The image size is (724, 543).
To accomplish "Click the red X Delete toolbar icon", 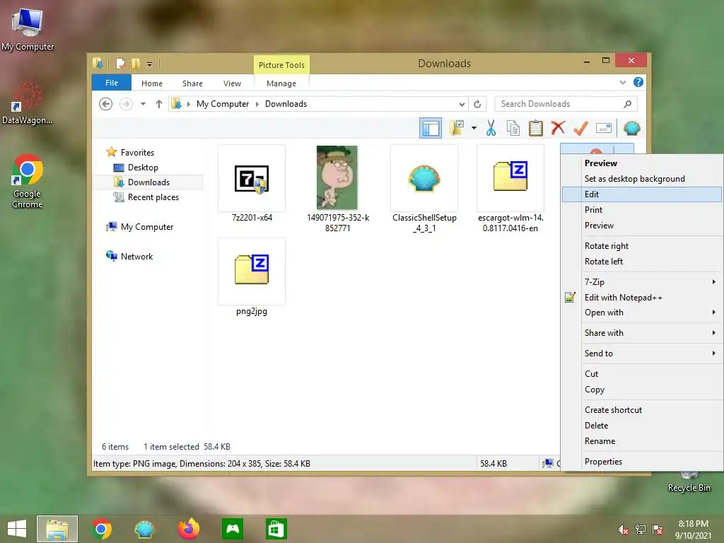I will point(558,128).
